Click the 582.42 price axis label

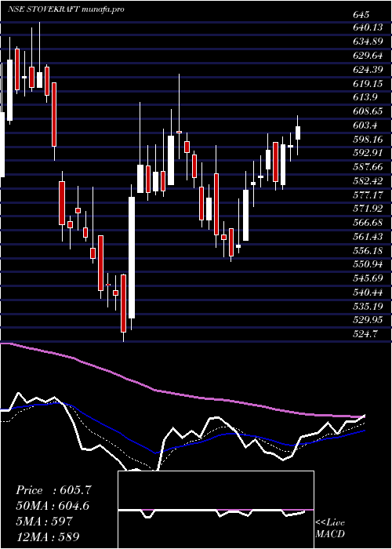[x=368, y=180]
